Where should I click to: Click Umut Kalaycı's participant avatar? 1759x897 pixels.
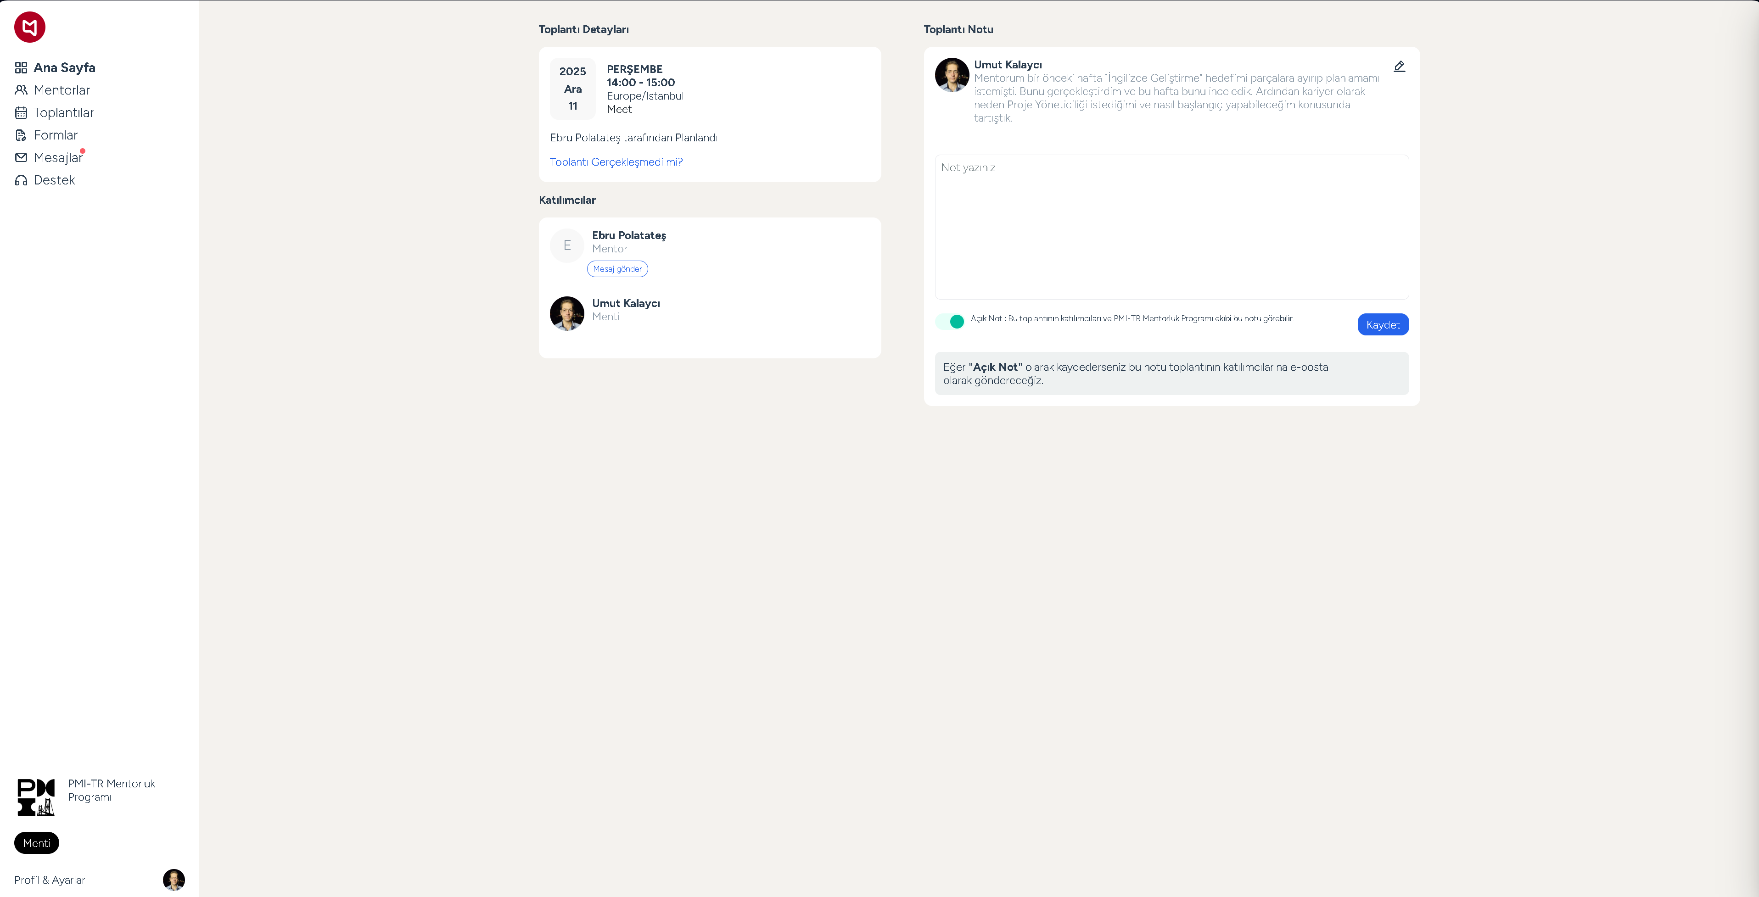[567, 313]
